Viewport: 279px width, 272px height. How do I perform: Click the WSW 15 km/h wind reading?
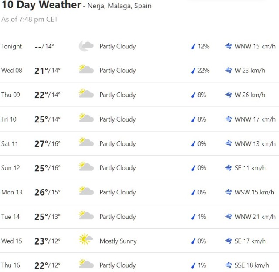[255, 192]
